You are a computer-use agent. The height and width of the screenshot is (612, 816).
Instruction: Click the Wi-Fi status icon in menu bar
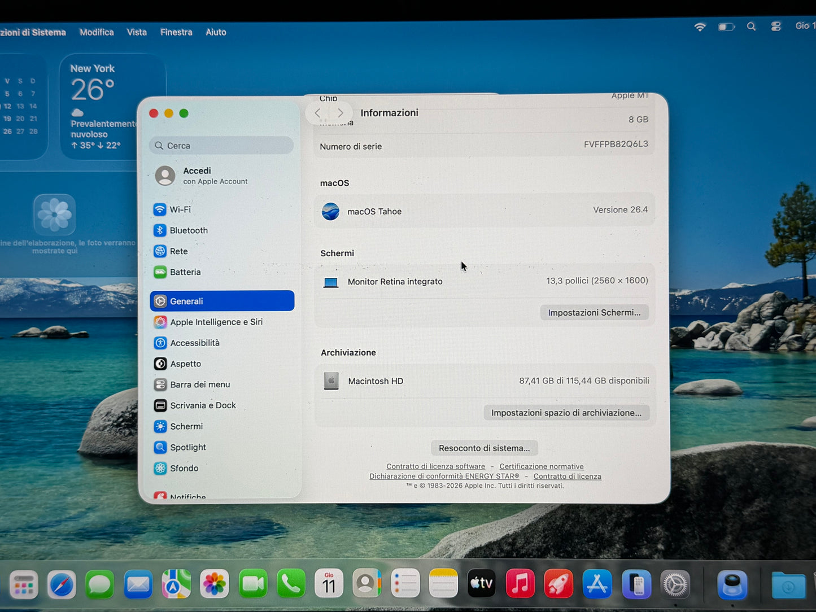click(x=700, y=27)
